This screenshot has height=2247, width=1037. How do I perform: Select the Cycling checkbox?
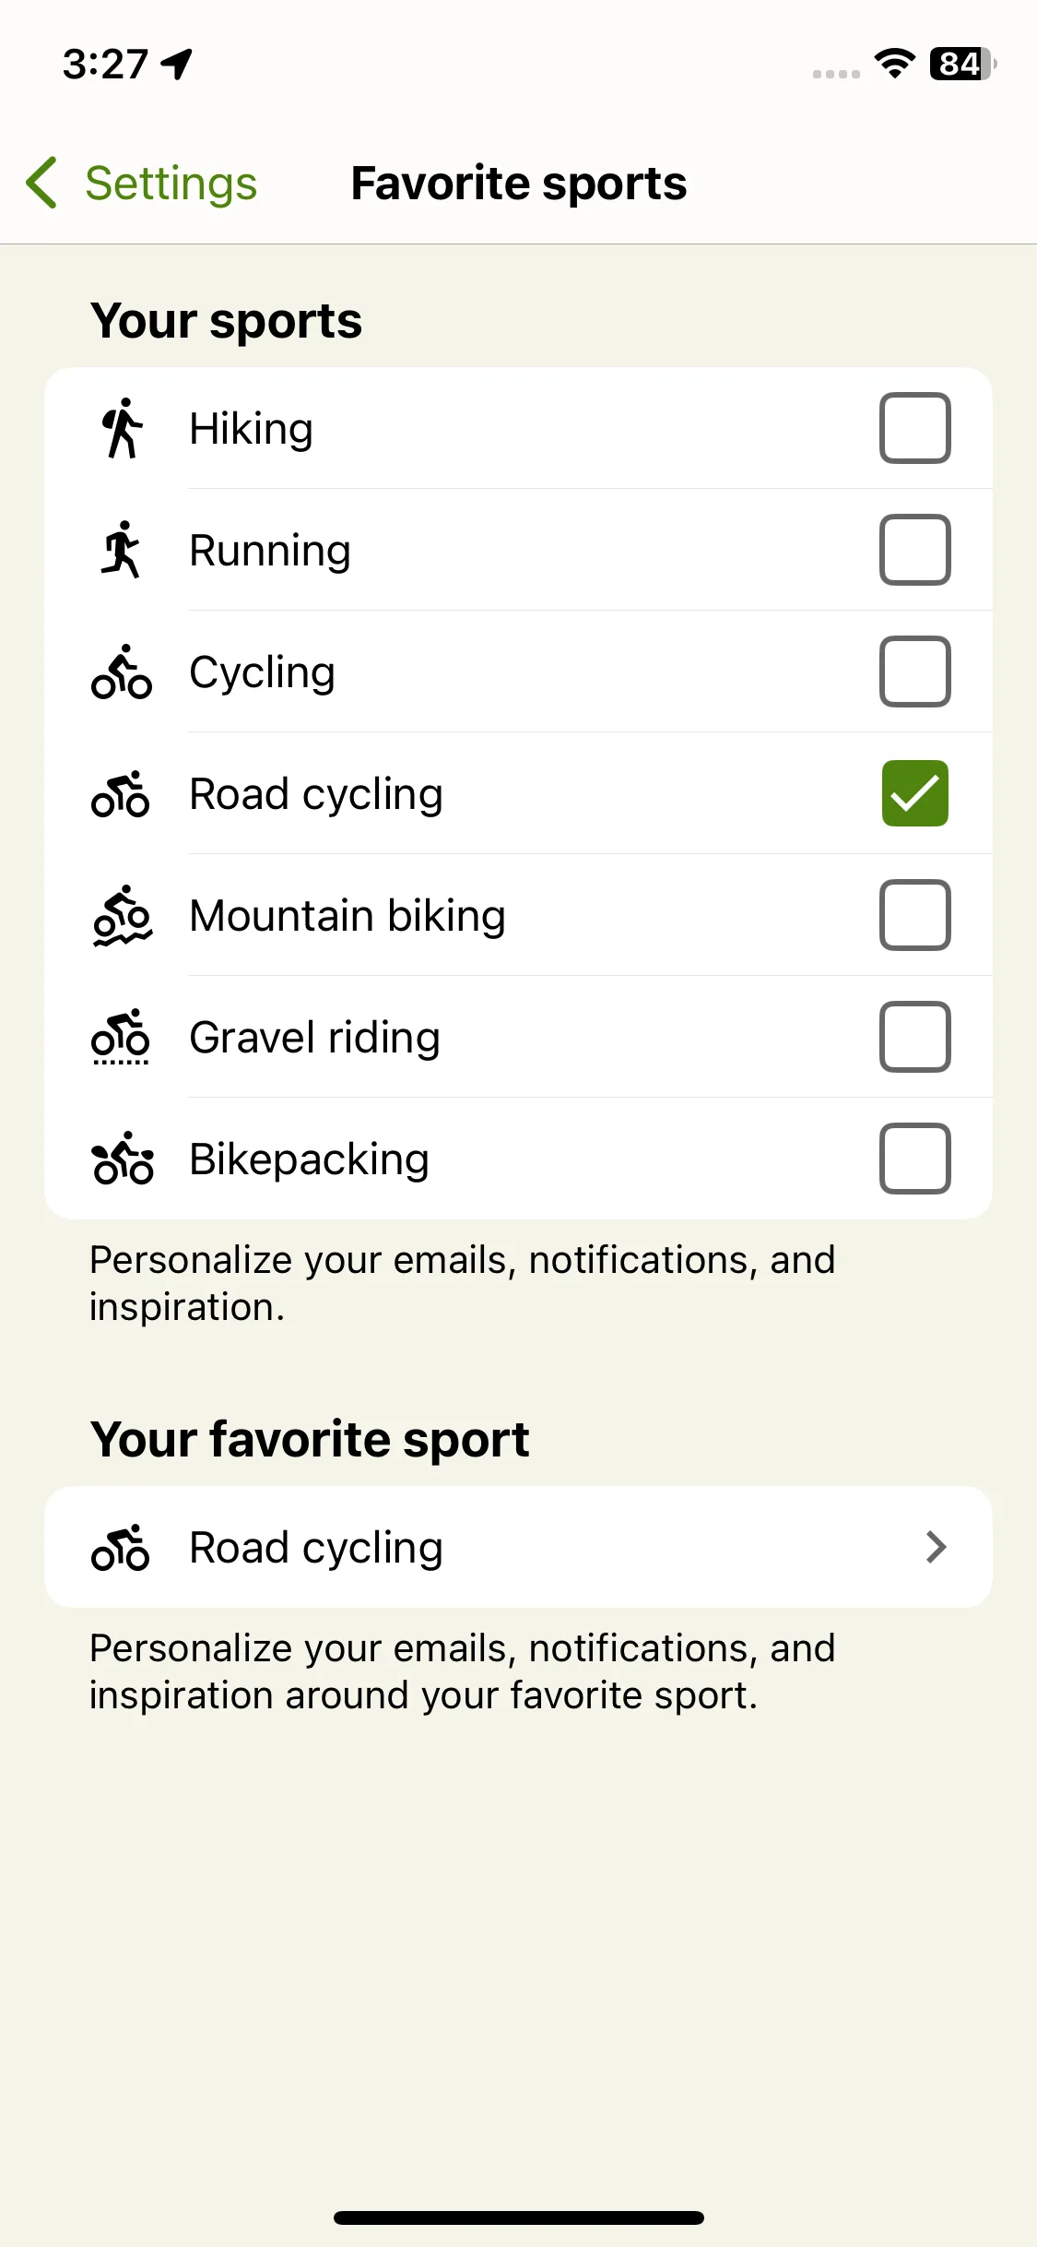(914, 672)
